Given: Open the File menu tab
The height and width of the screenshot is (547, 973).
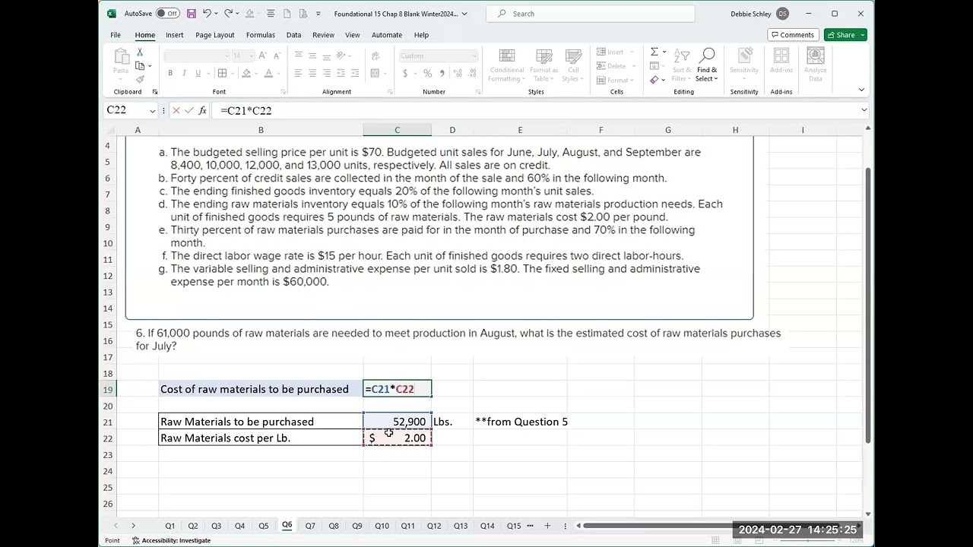Looking at the screenshot, I should click(116, 35).
